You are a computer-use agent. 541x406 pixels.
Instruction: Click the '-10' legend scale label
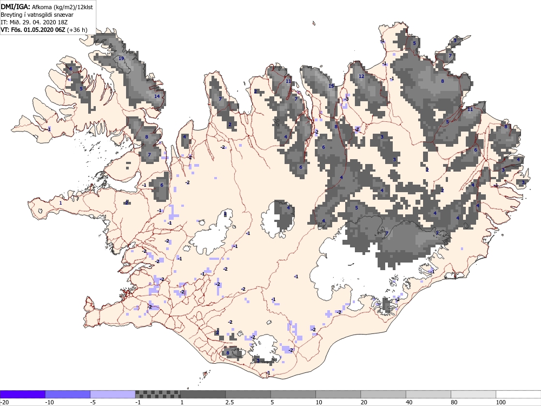(x=49, y=402)
